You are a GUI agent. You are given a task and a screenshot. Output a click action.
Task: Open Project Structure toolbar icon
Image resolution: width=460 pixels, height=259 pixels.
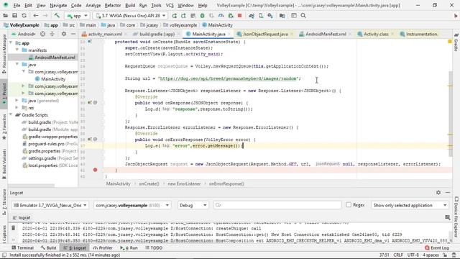282,16
